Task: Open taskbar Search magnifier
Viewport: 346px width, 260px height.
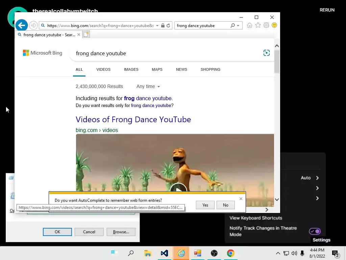Action: (x=131, y=253)
